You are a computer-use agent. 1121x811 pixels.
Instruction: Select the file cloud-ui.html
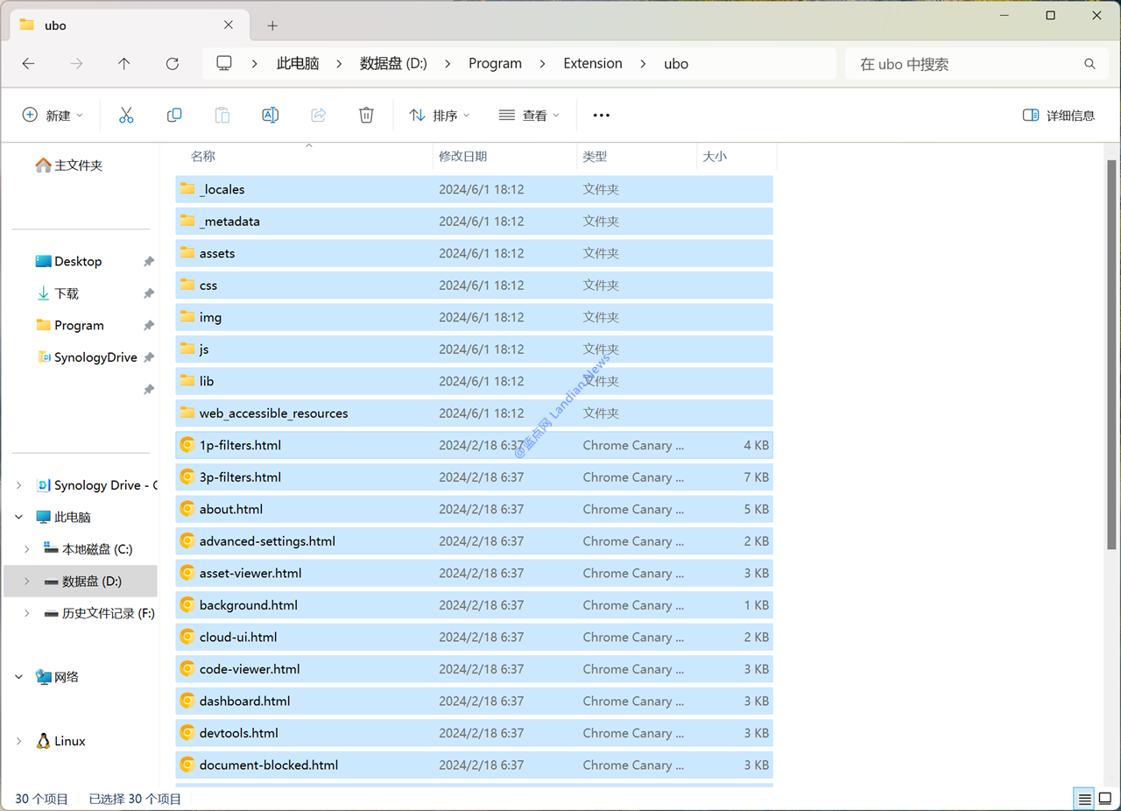tap(474, 637)
